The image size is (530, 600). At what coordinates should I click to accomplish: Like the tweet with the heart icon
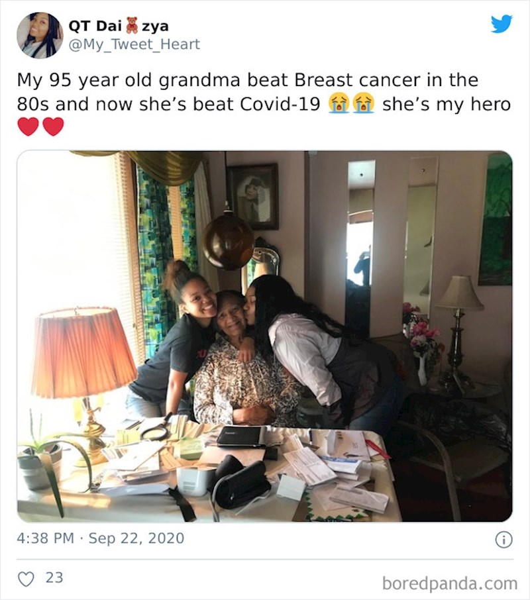[26, 578]
